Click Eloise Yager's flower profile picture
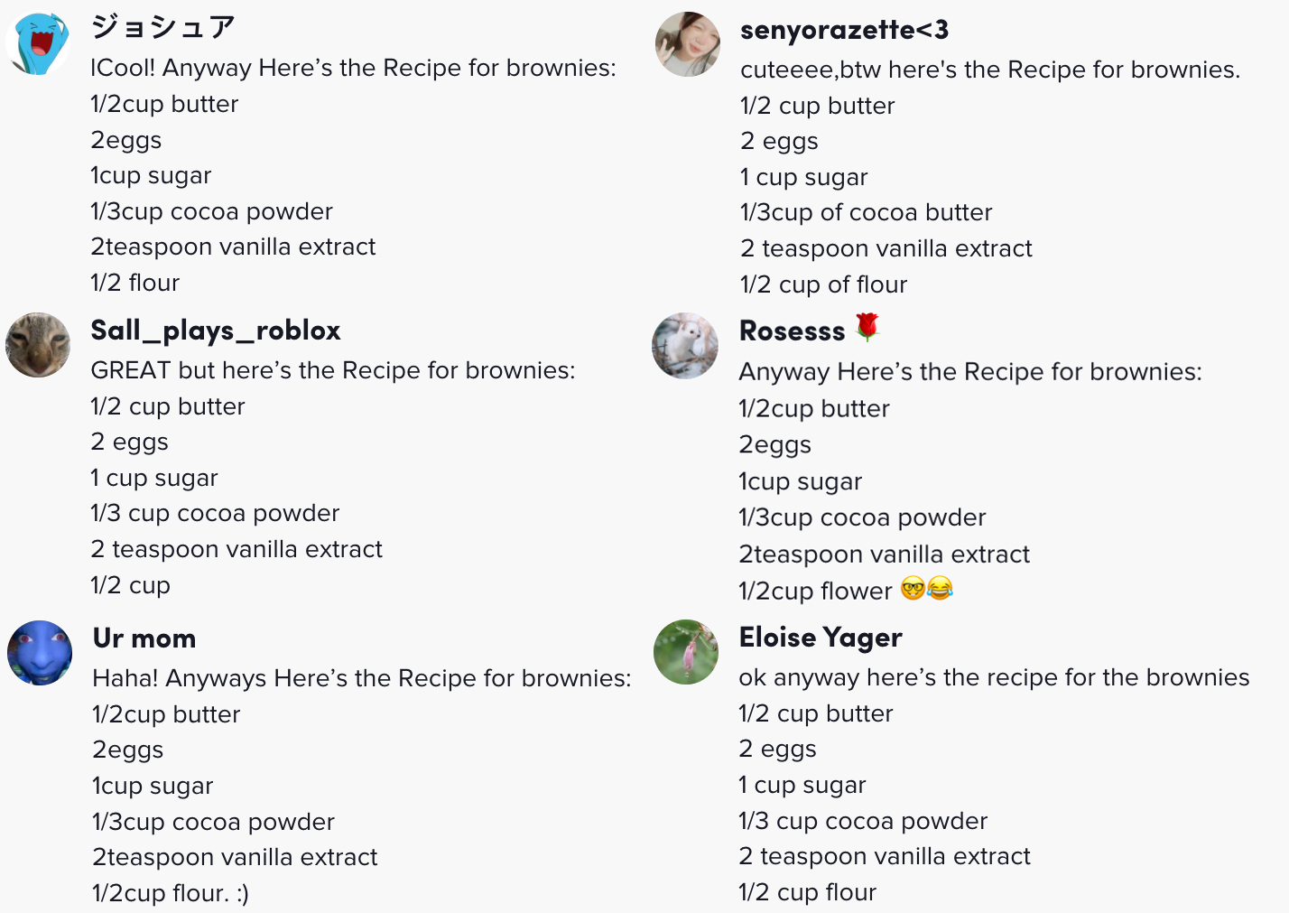This screenshot has width=1289, height=913. [686, 652]
